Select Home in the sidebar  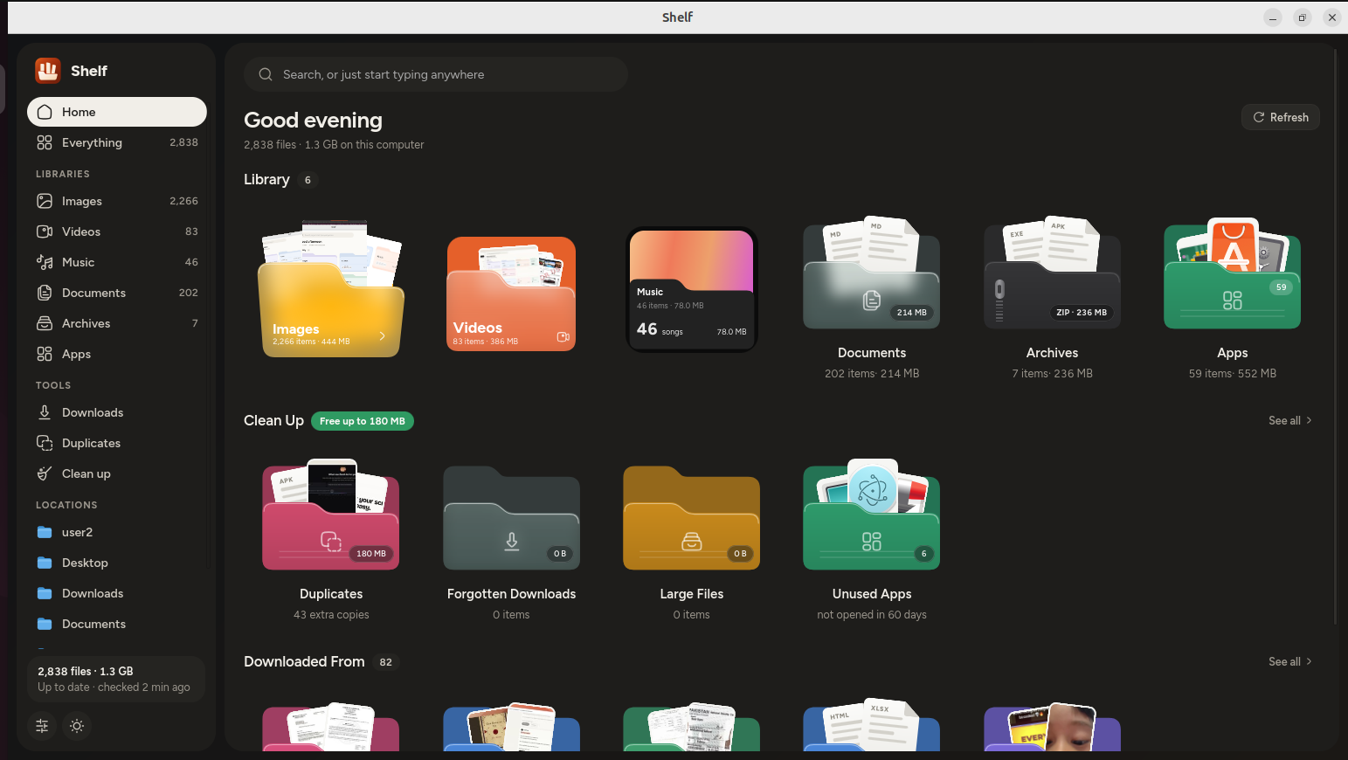point(117,112)
